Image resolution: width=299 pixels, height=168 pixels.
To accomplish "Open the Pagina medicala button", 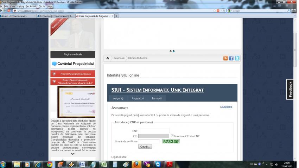I will (73, 54).
